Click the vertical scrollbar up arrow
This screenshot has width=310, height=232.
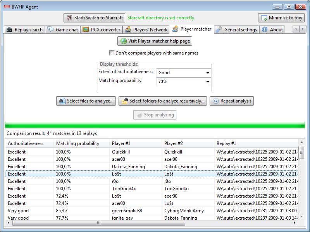(301, 142)
